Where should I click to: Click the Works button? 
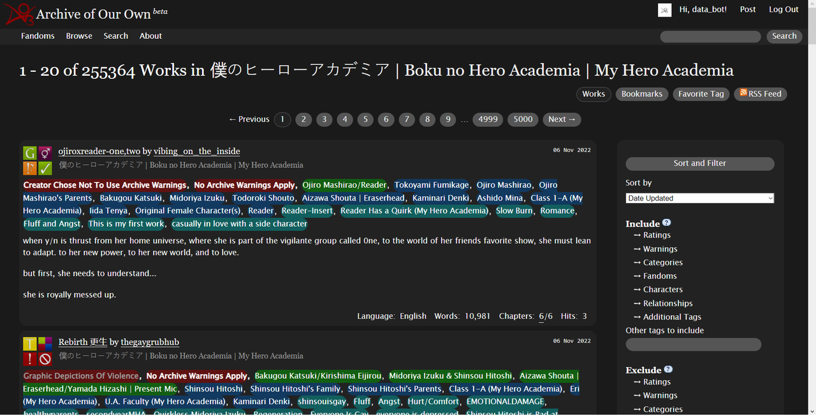pos(594,94)
